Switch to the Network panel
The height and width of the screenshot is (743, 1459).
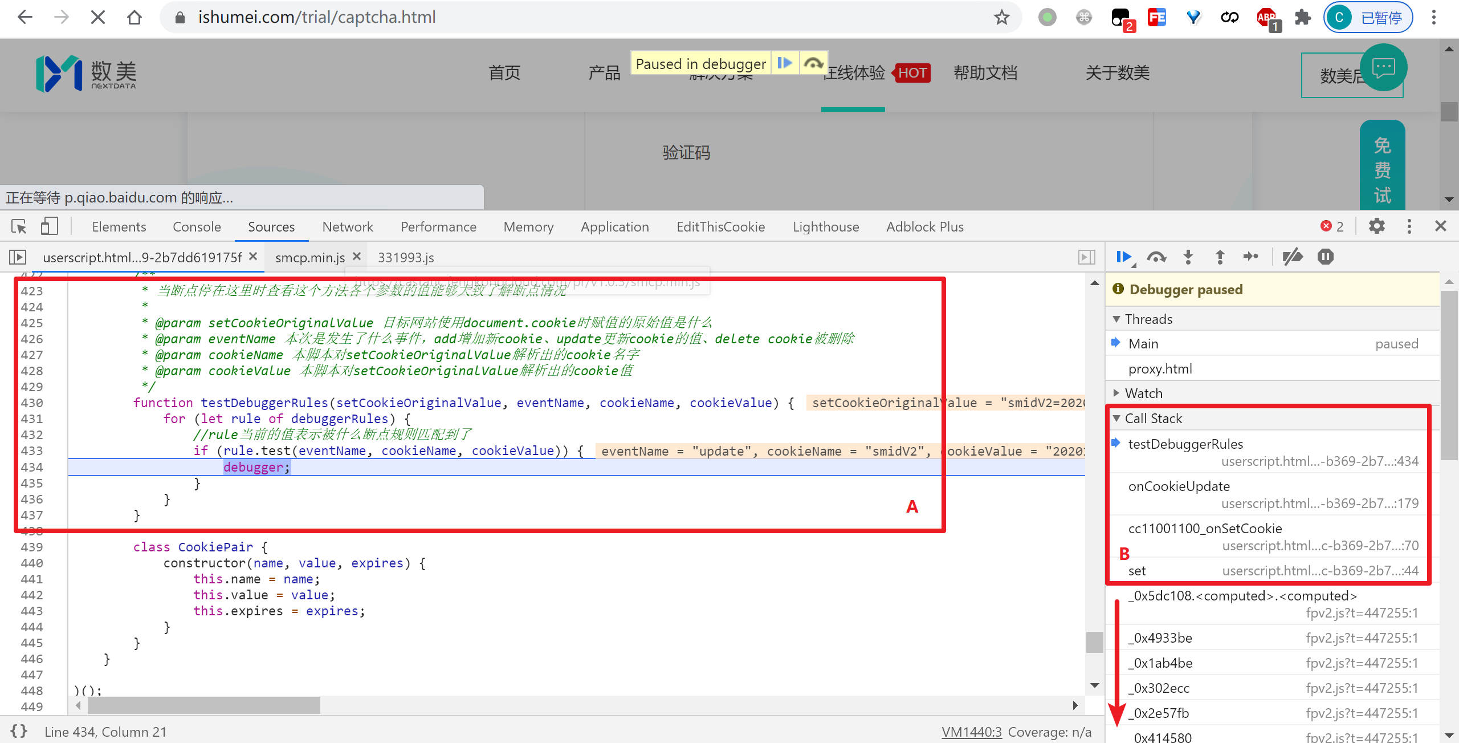[347, 226]
